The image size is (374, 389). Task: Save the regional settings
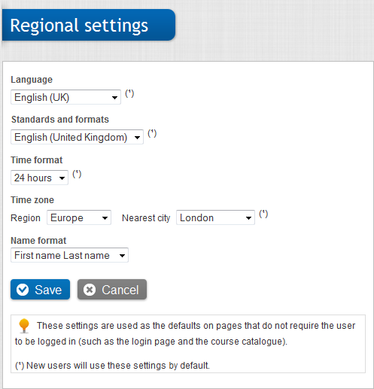pyautogui.click(x=40, y=290)
